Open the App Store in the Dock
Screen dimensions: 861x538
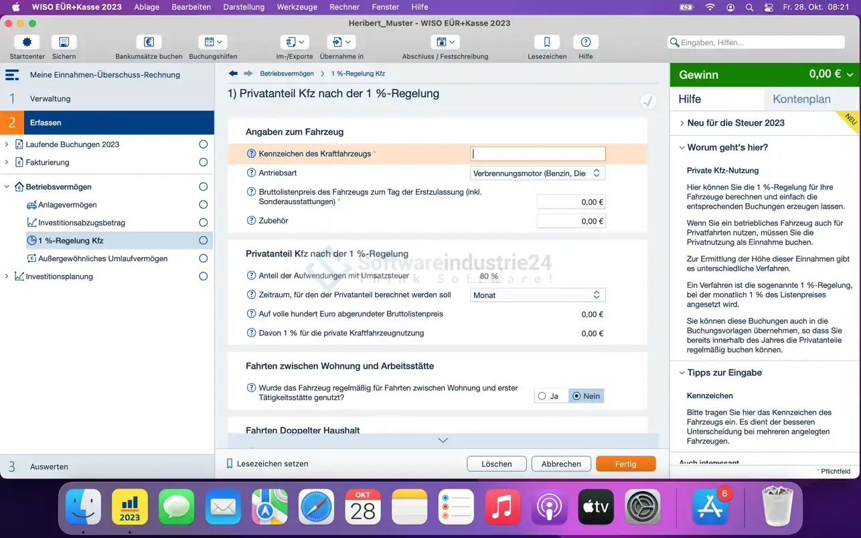pos(709,507)
